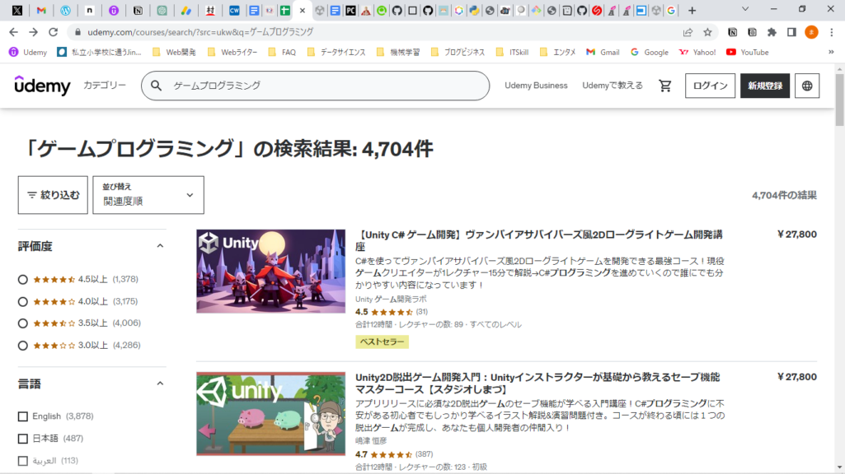Viewport: 845px width, 474px height.
Task: Click the ログイン button
Action: (x=710, y=86)
